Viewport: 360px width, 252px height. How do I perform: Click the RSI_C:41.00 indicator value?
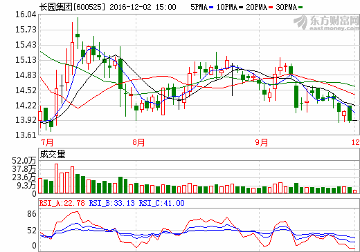[x=161, y=203]
